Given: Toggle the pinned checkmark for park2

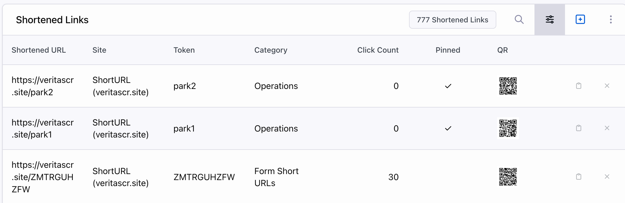Looking at the screenshot, I should (448, 86).
